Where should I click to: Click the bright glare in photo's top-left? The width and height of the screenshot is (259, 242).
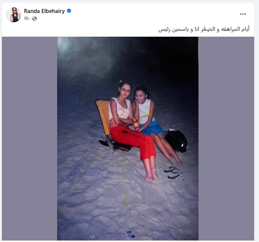point(69,48)
